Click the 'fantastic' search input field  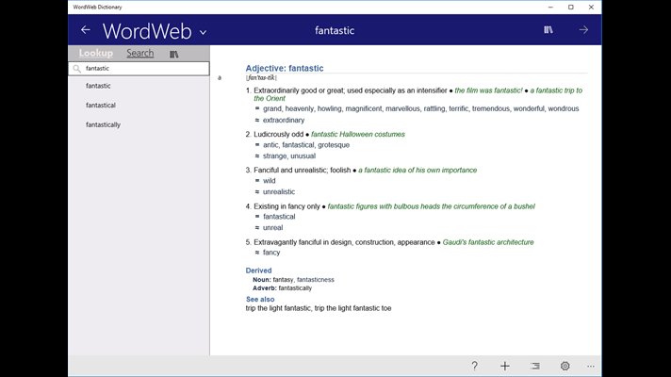(x=139, y=69)
